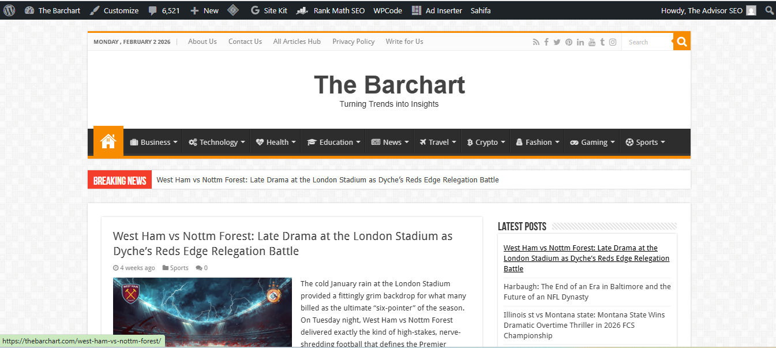Screen dimensions: 776x348
Task: Focus the site Search input field
Action: [647, 42]
